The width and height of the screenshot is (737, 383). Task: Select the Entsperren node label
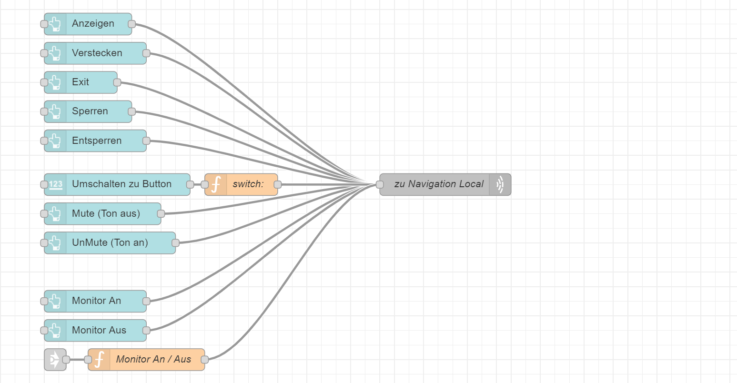(97, 141)
